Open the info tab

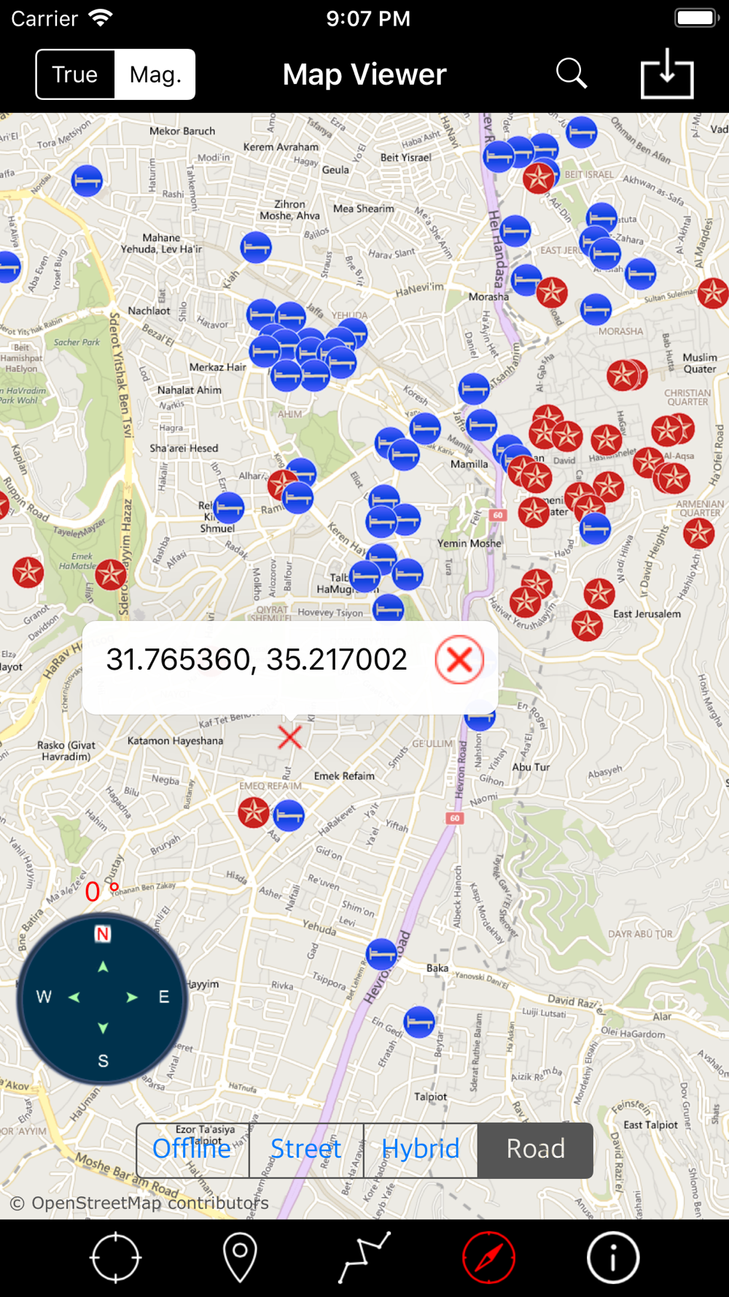click(x=613, y=1257)
